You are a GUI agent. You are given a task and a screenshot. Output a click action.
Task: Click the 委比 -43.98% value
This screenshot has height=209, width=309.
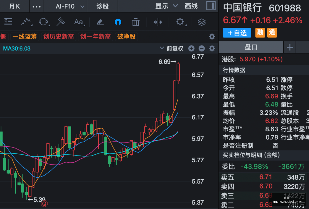pos(254,166)
